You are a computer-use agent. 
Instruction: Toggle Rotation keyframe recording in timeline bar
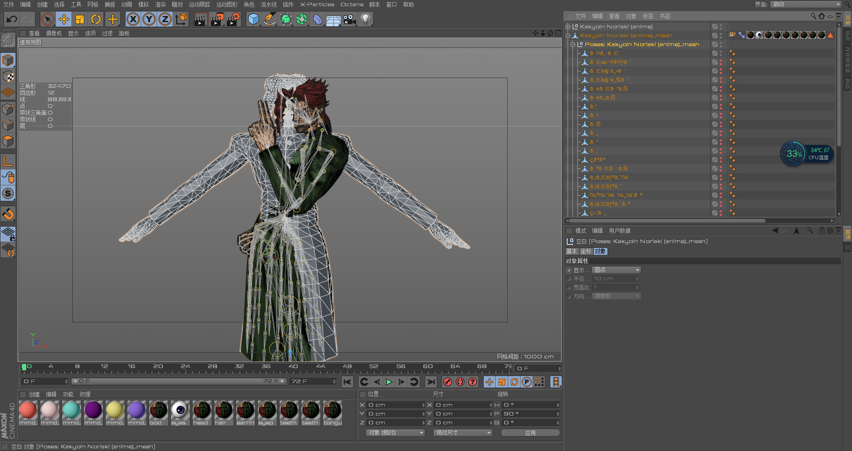click(x=514, y=382)
